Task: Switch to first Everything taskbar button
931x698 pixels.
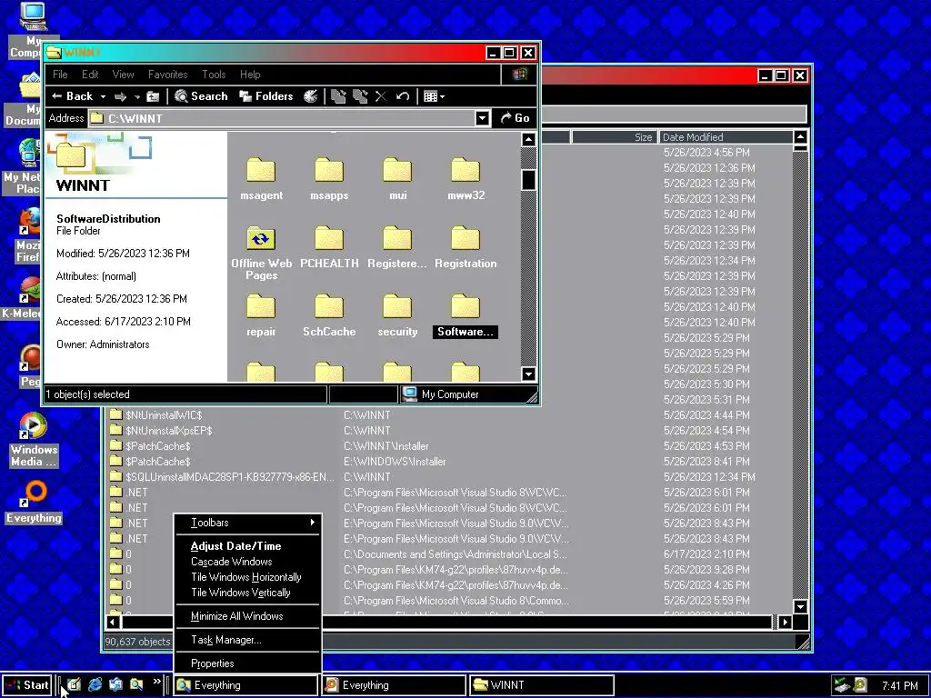Action: (x=245, y=685)
